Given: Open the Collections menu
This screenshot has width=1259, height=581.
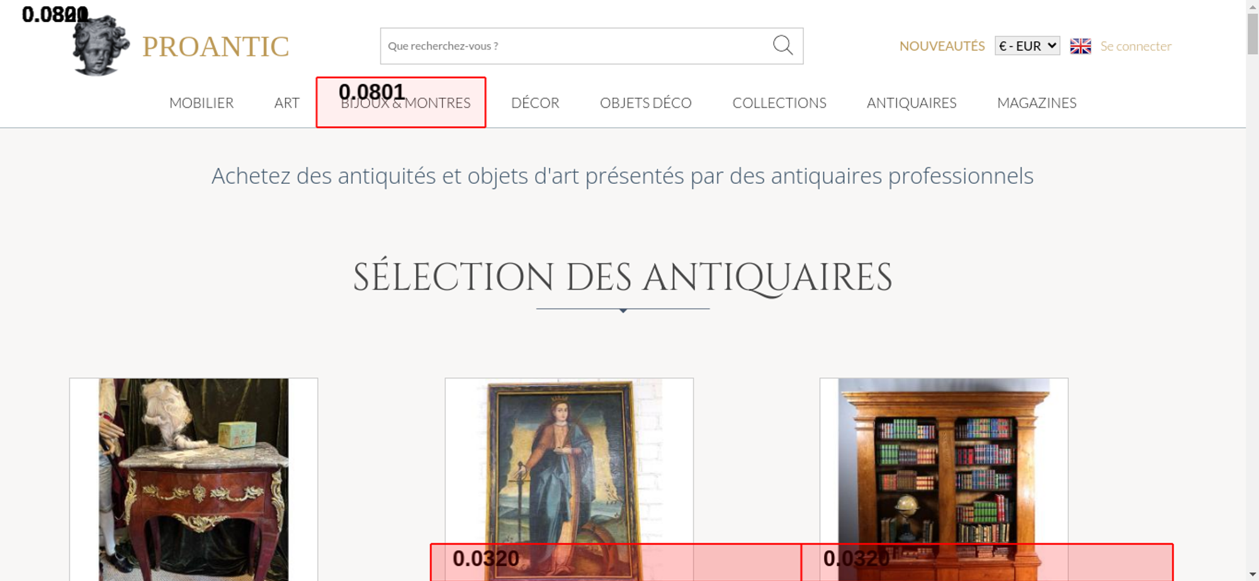Looking at the screenshot, I should click(779, 103).
